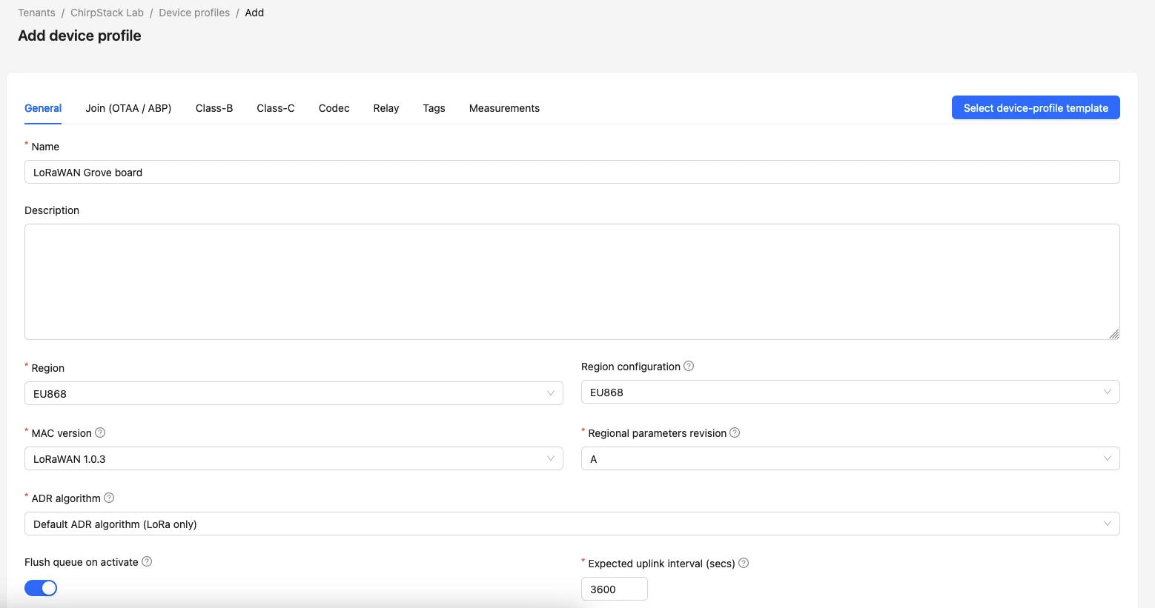This screenshot has width=1155, height=608.
Task: Click Expected uplink interval field 3600
Action: [x=615, y=589]
